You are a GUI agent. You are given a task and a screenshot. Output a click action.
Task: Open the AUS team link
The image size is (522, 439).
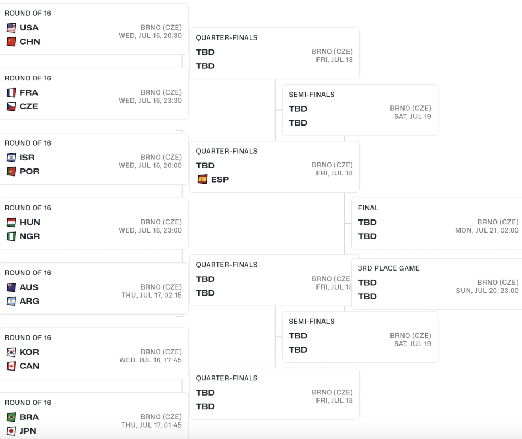29,287
